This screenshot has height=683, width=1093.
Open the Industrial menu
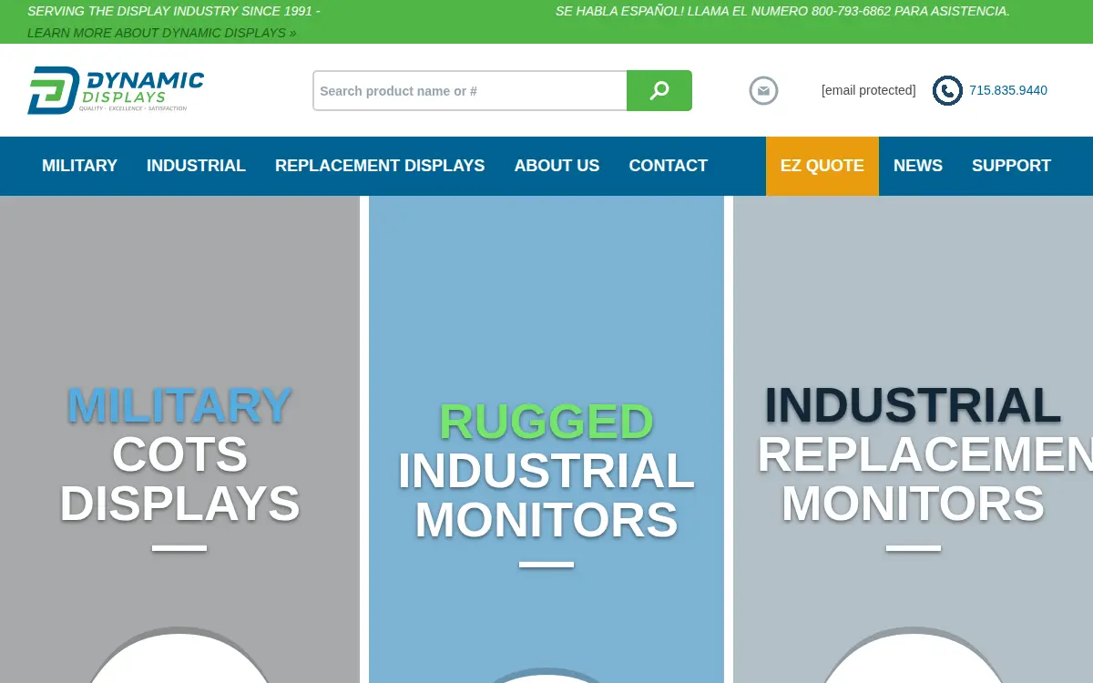196,166
